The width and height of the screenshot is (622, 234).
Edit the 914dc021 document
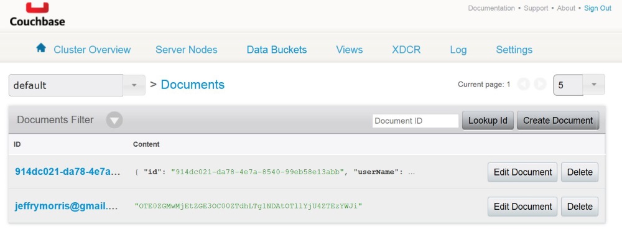click(522, 172)
